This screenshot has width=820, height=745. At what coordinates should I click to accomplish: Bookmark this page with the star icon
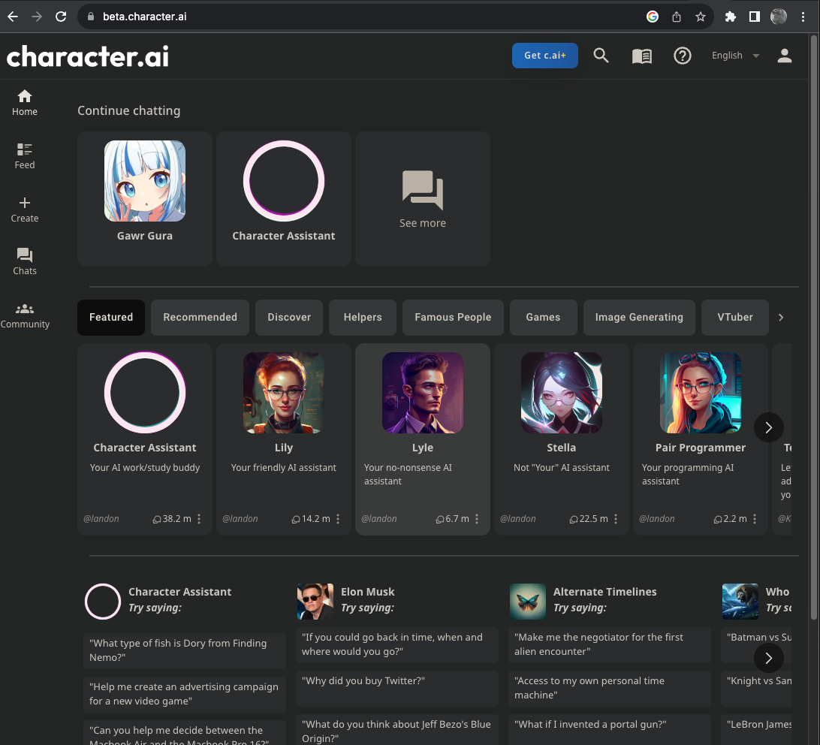pos(701,17)
